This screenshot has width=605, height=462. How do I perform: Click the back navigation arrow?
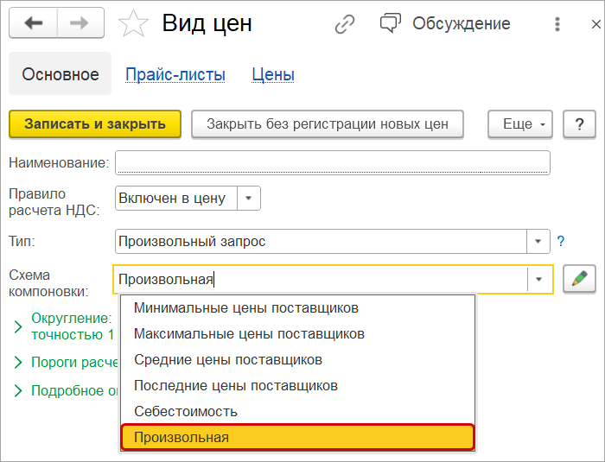point(34,23)
